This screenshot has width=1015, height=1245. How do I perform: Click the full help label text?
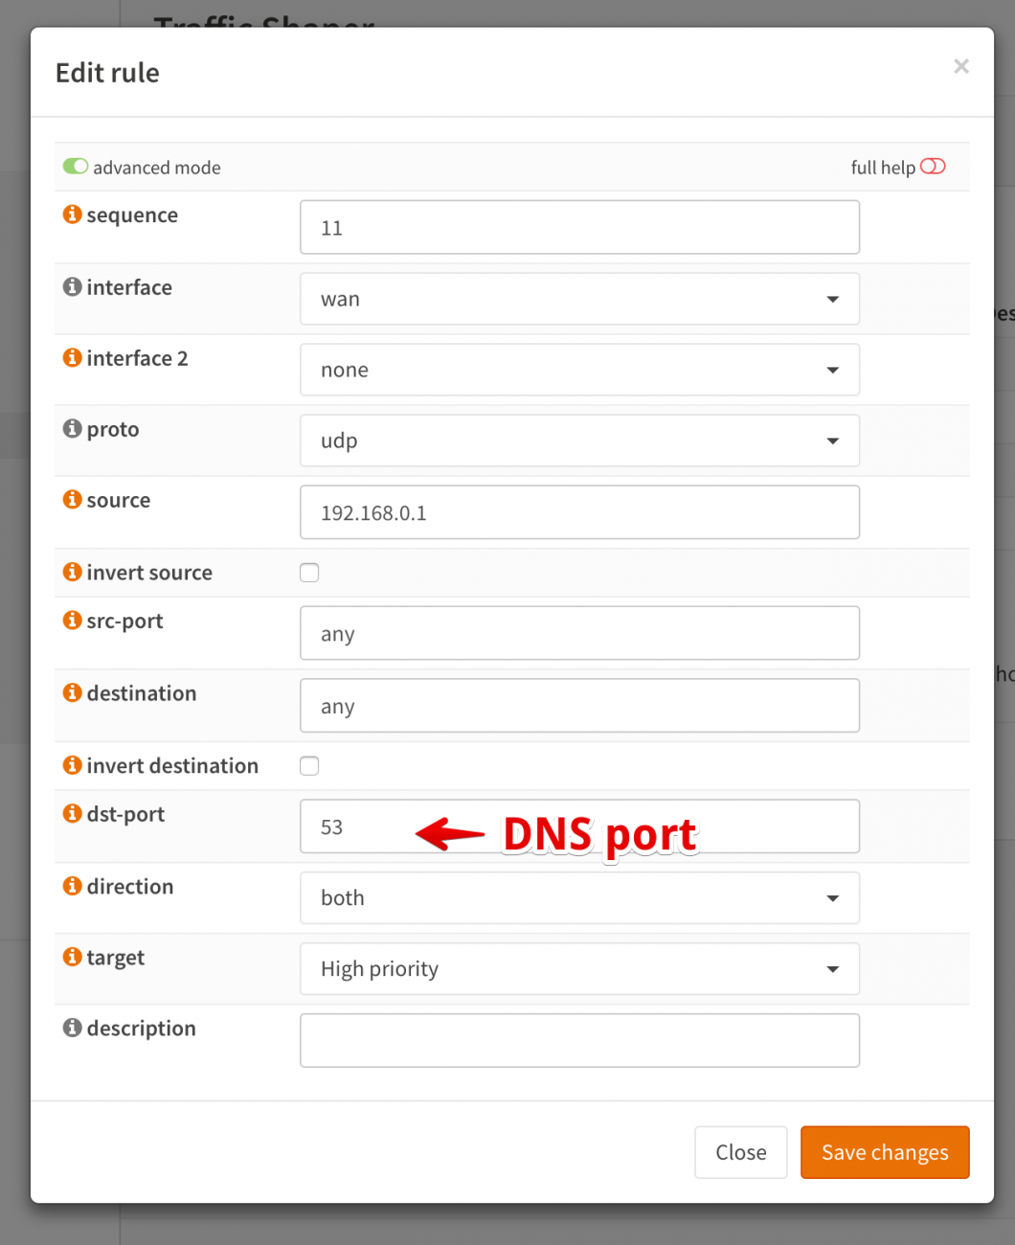point(883,168)
